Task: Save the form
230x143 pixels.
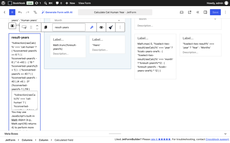Action: (215, 12)
